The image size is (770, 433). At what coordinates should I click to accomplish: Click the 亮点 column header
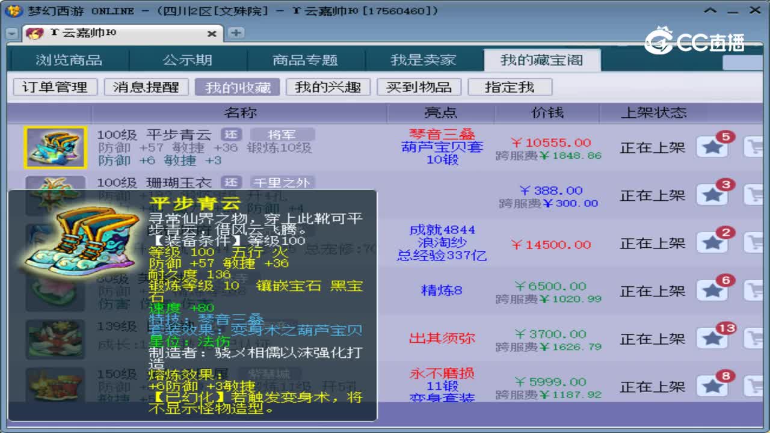(441, 113)
